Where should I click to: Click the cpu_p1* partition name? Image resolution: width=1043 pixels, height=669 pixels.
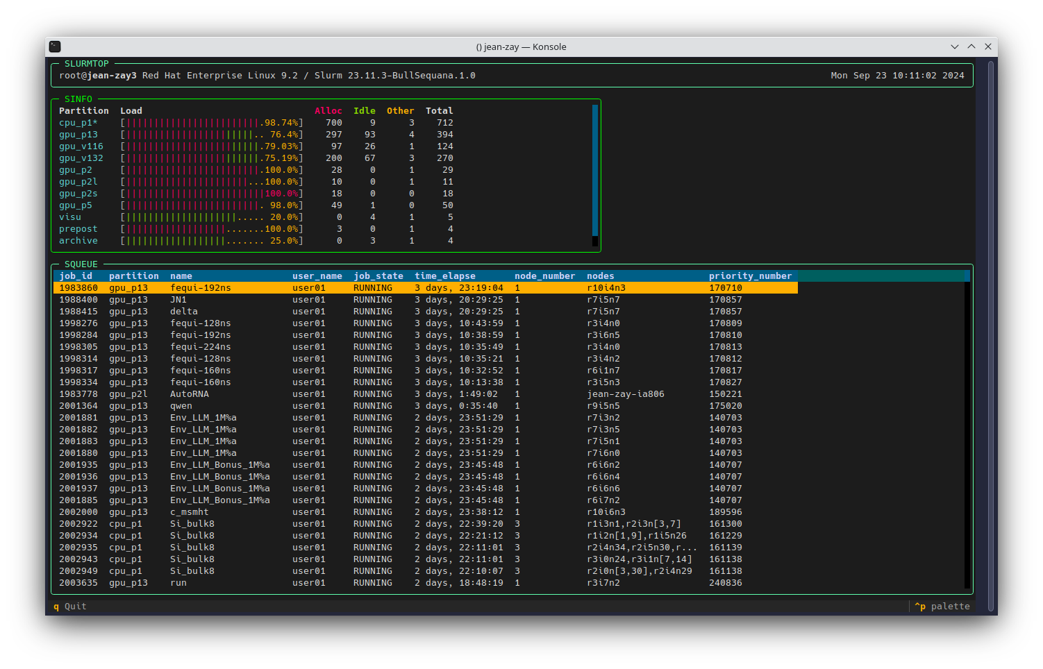click(x=78, y=123)
